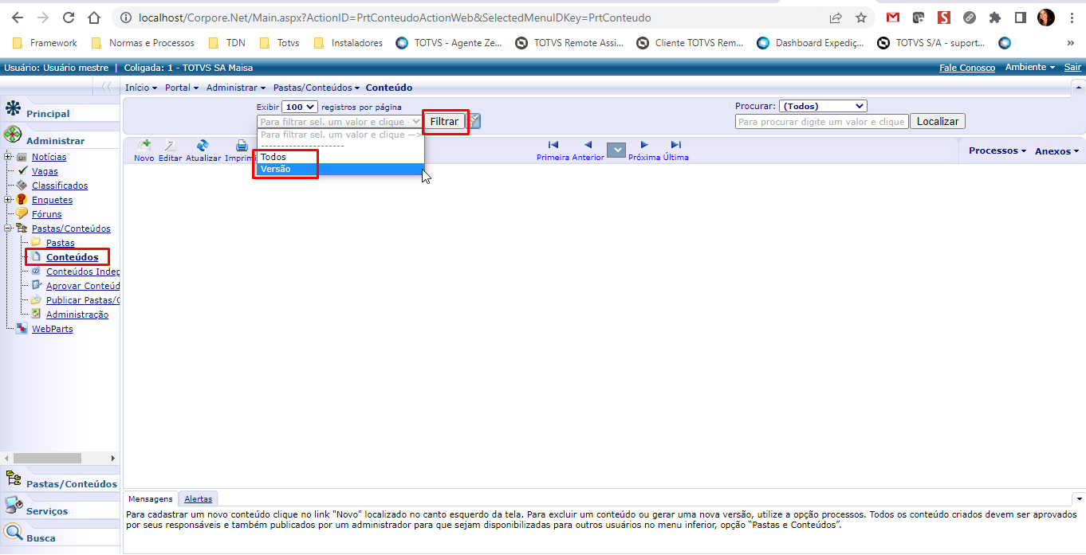Select Versão in filter dropdown list
The width and height of the screenshot is (1086, 555).
[x=339, y=169]
